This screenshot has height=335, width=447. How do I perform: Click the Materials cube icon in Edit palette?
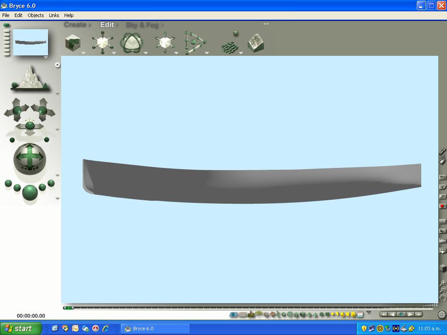pyautogui.click(x=72, y=43)
